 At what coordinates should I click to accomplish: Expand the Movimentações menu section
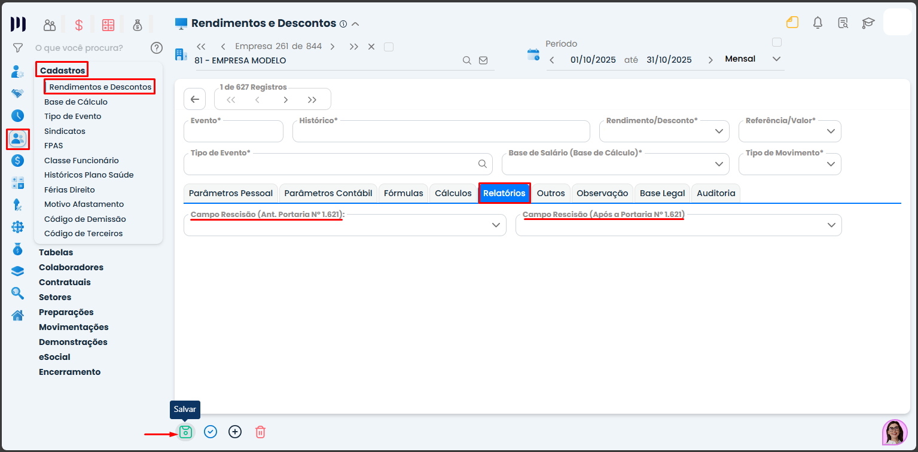click(74, 327)
